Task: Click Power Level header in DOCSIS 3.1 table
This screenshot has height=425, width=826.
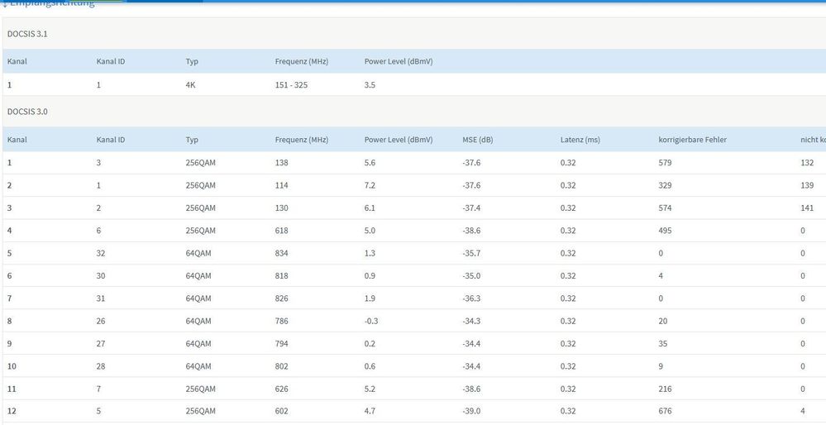Action: (x=399, y=61)
